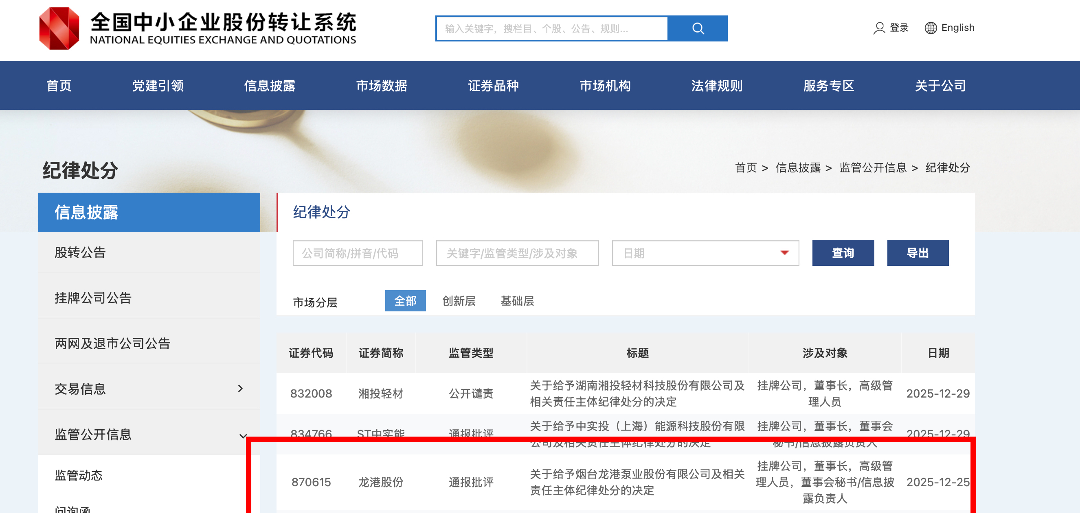Select the 基础层 market tier filter
Screen dimensions: 1080x513
click(517, 301)
